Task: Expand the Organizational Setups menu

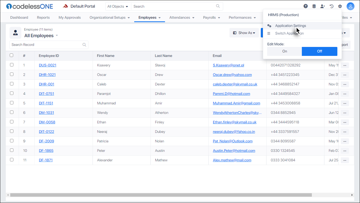Action: [110, 18]
